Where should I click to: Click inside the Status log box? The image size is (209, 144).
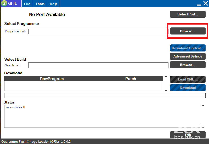(102, 116)
